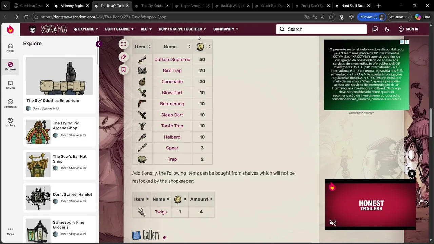
Task: Edit the Gallery section with pencil icon
Action: click(164, 238)
